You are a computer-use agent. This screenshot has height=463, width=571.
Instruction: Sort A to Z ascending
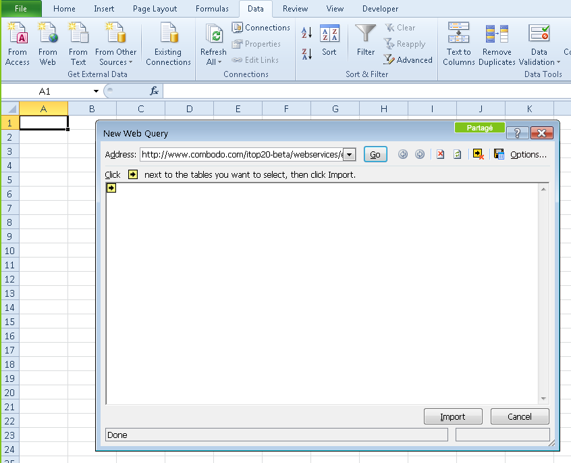click(306, 33)
